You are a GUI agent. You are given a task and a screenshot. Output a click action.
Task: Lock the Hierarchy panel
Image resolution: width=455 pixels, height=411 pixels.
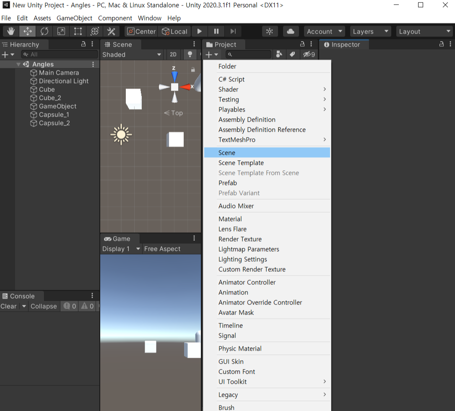(83, 44)
